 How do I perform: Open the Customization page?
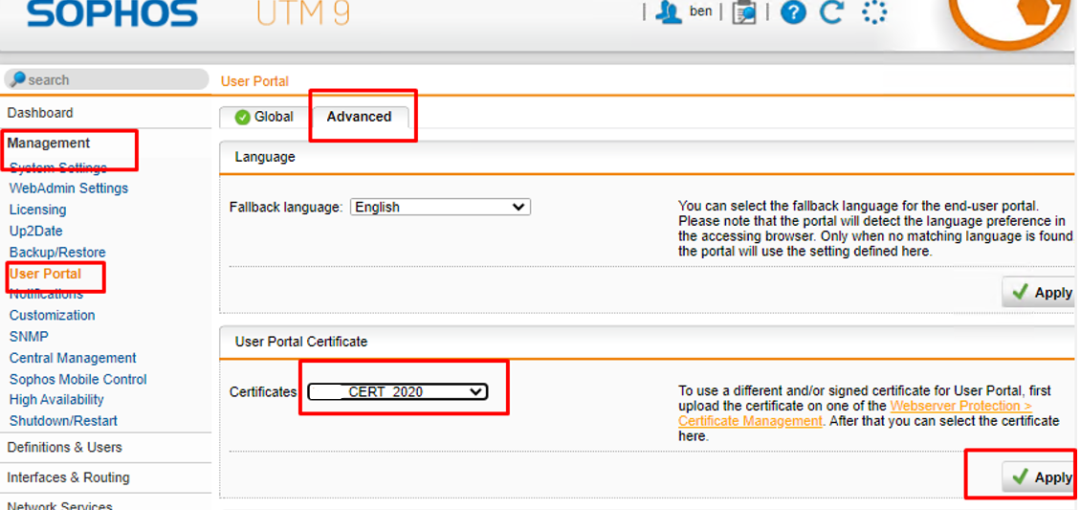click(x=52, y=315)
